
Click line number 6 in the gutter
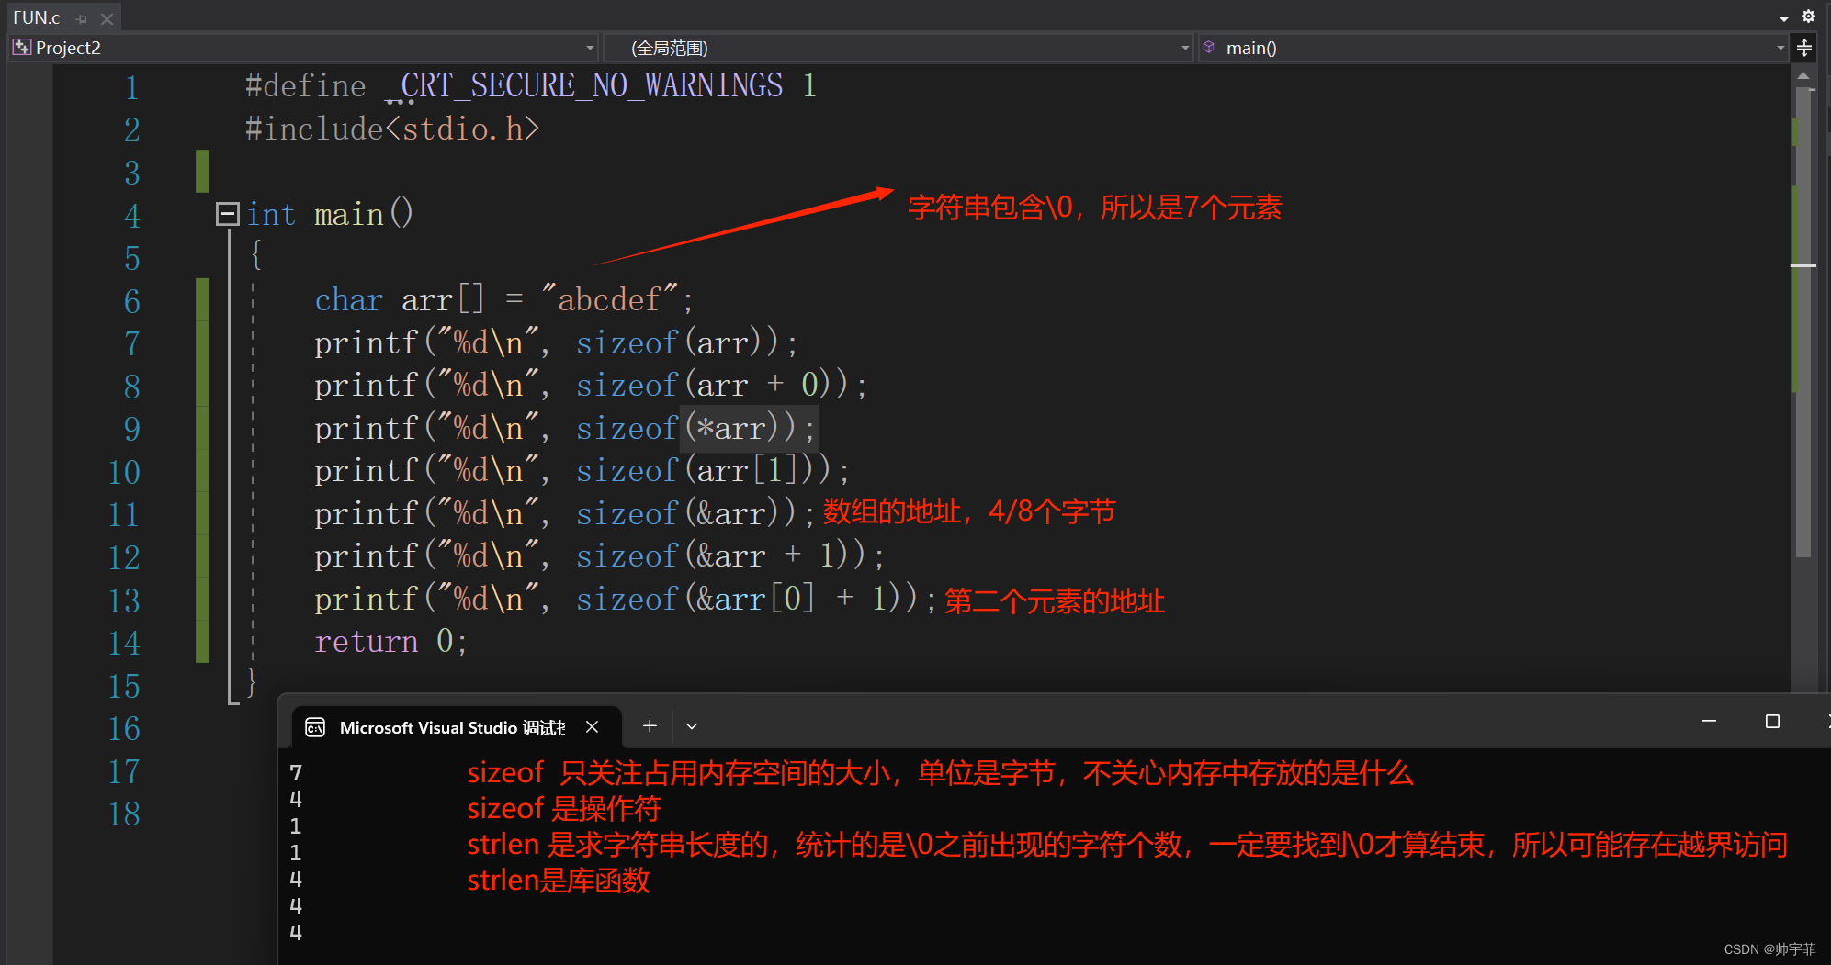click(132, 301)
